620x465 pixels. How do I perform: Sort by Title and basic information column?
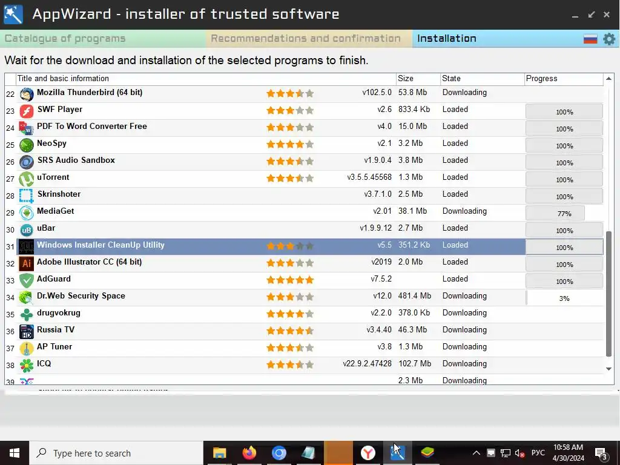(x=206, y=79)
